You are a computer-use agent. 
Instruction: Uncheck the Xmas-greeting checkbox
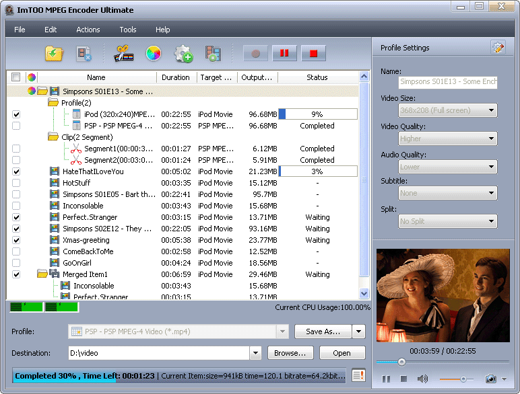click(x=16, y=240)
